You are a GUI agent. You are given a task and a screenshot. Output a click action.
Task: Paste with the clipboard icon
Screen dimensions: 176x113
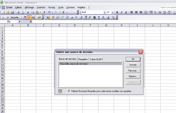[x=37, y=12]
